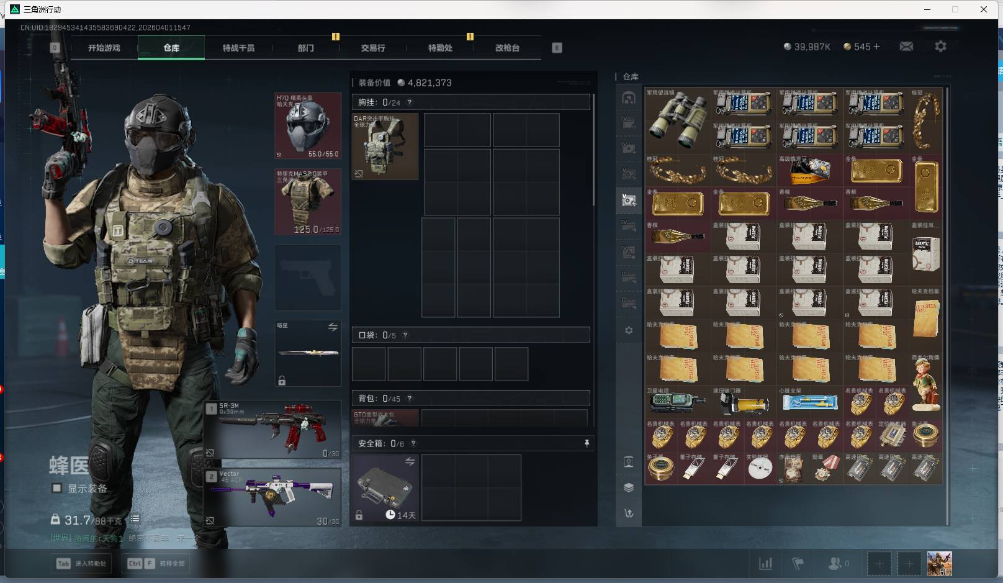The width and height of the screenshot is (1003, 583).
Task: Select the 液压破门器 hydraulic breacher item
Action: (744, 402)
